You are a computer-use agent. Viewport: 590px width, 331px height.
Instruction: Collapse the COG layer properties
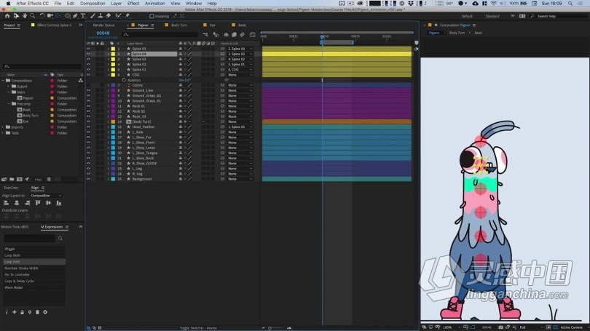coord(109,75)
